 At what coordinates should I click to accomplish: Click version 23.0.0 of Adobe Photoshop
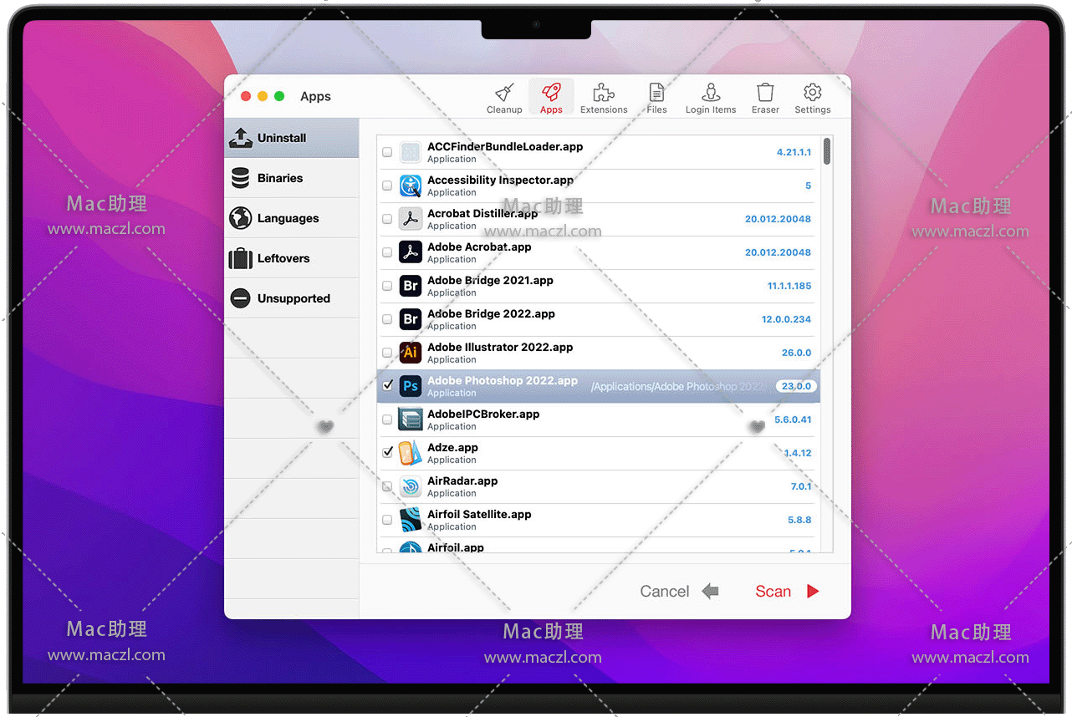(x=796, y=386)
